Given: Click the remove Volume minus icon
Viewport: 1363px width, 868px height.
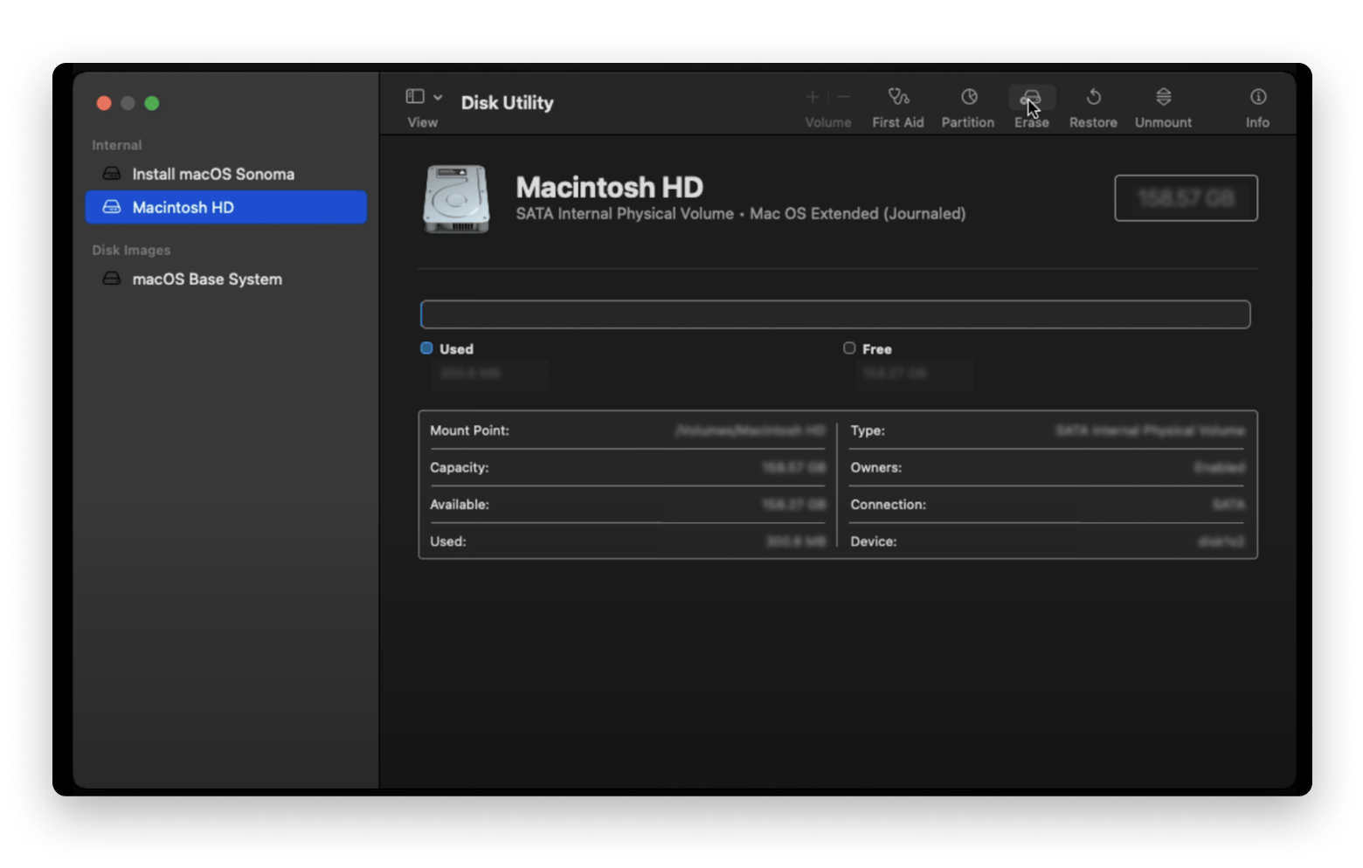Looking at the screenshot, I should coord(844,97).
